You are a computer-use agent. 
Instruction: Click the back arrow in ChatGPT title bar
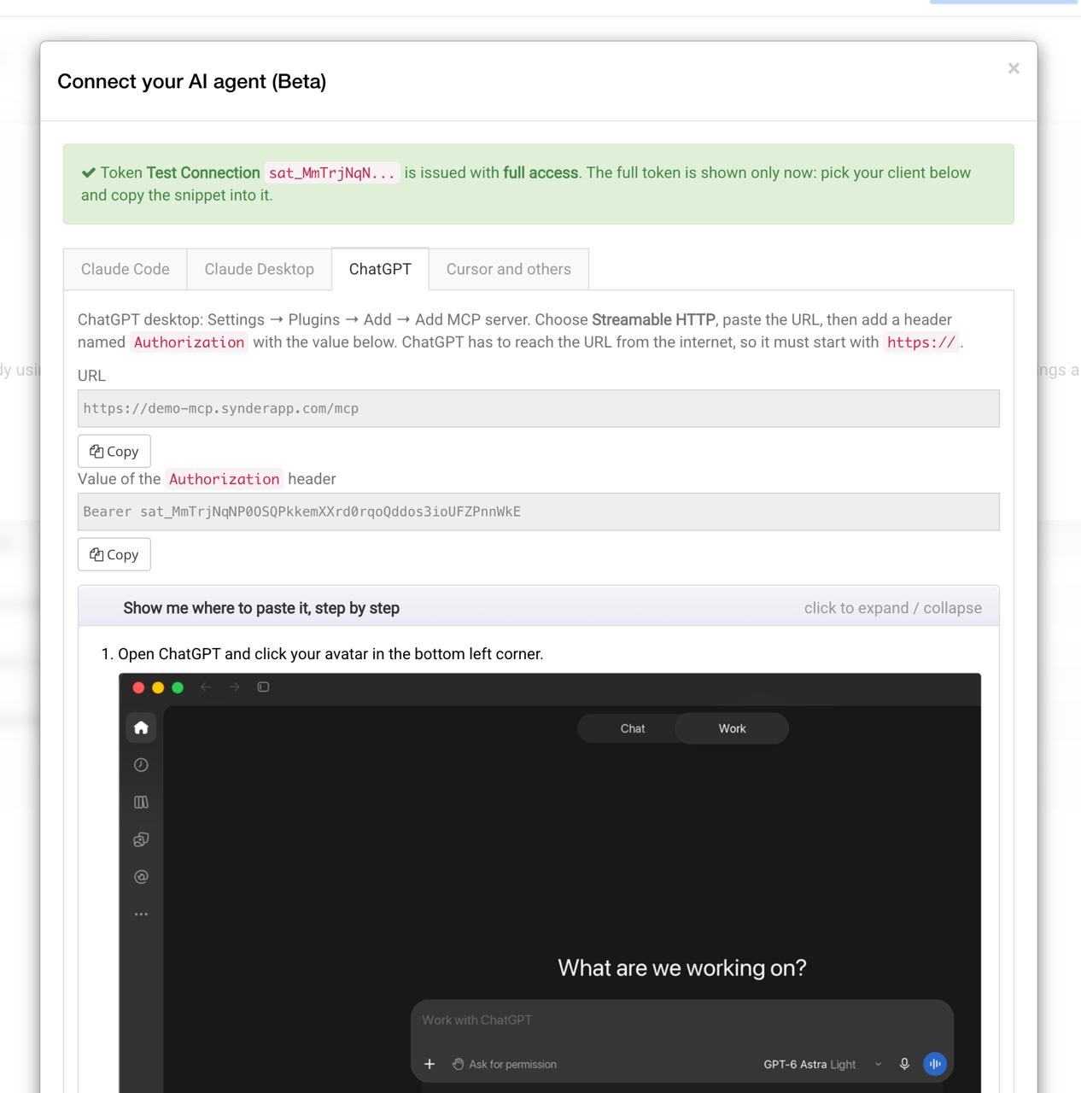(x=206, y=687)
